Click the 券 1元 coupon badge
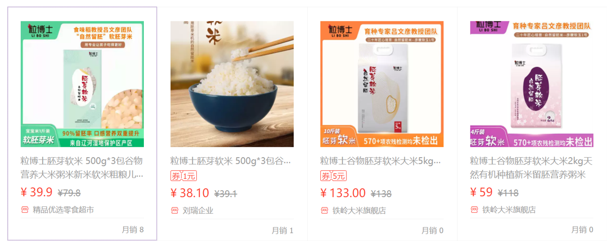Image resolution: width=607 pixels, height=241 pixels. tap(183, 176)
